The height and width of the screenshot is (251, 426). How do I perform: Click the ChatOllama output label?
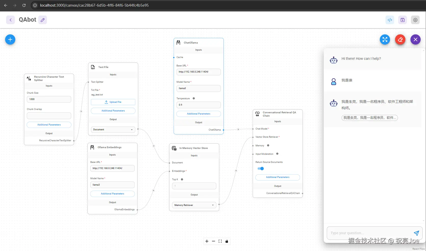coord(215,130)
